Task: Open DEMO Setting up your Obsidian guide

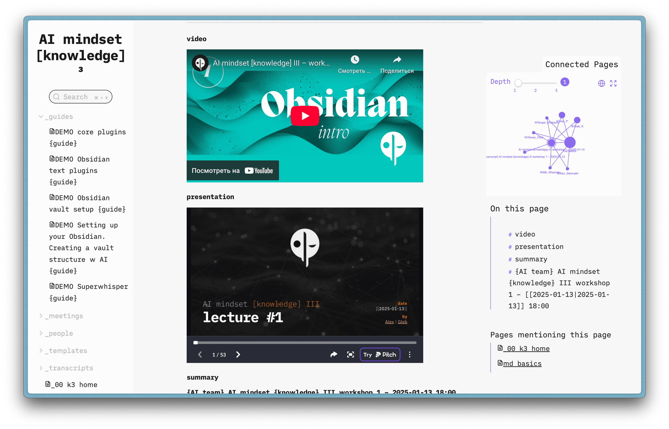Action: pyautogui.click(x=84, y=247)
